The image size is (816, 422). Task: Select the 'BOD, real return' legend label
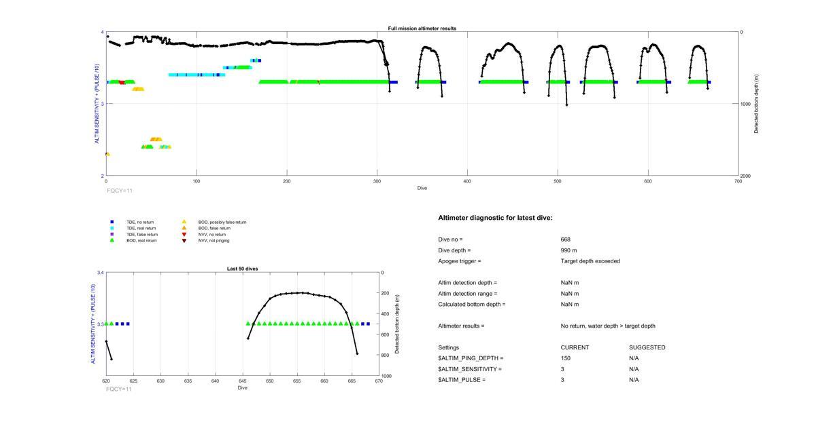coord(141,240)
